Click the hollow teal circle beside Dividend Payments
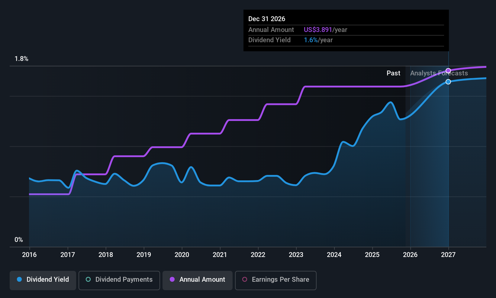Screen dimensions: 496x298 coord(88,279)
